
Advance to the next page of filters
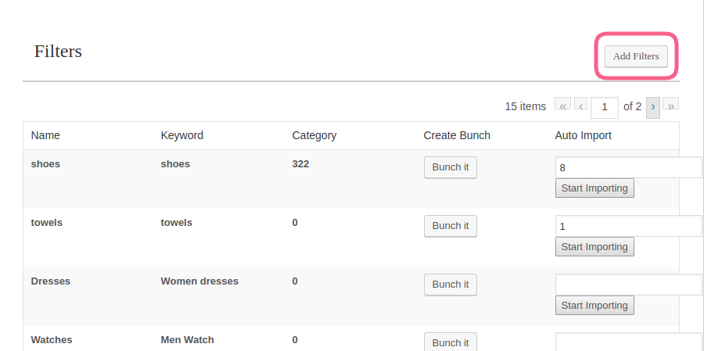[653, 106]
